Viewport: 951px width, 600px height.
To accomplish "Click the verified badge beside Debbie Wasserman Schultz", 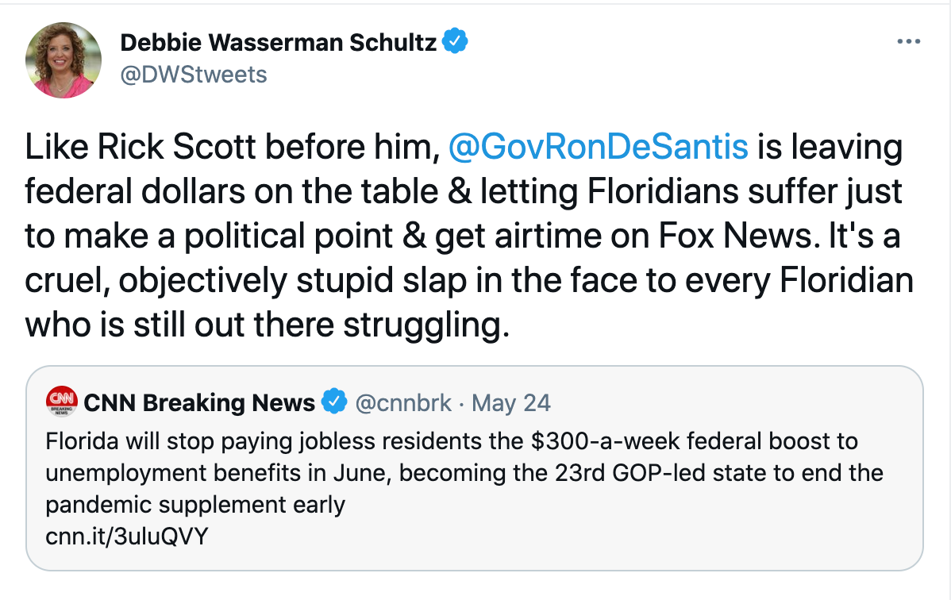I will pos(455,42).
